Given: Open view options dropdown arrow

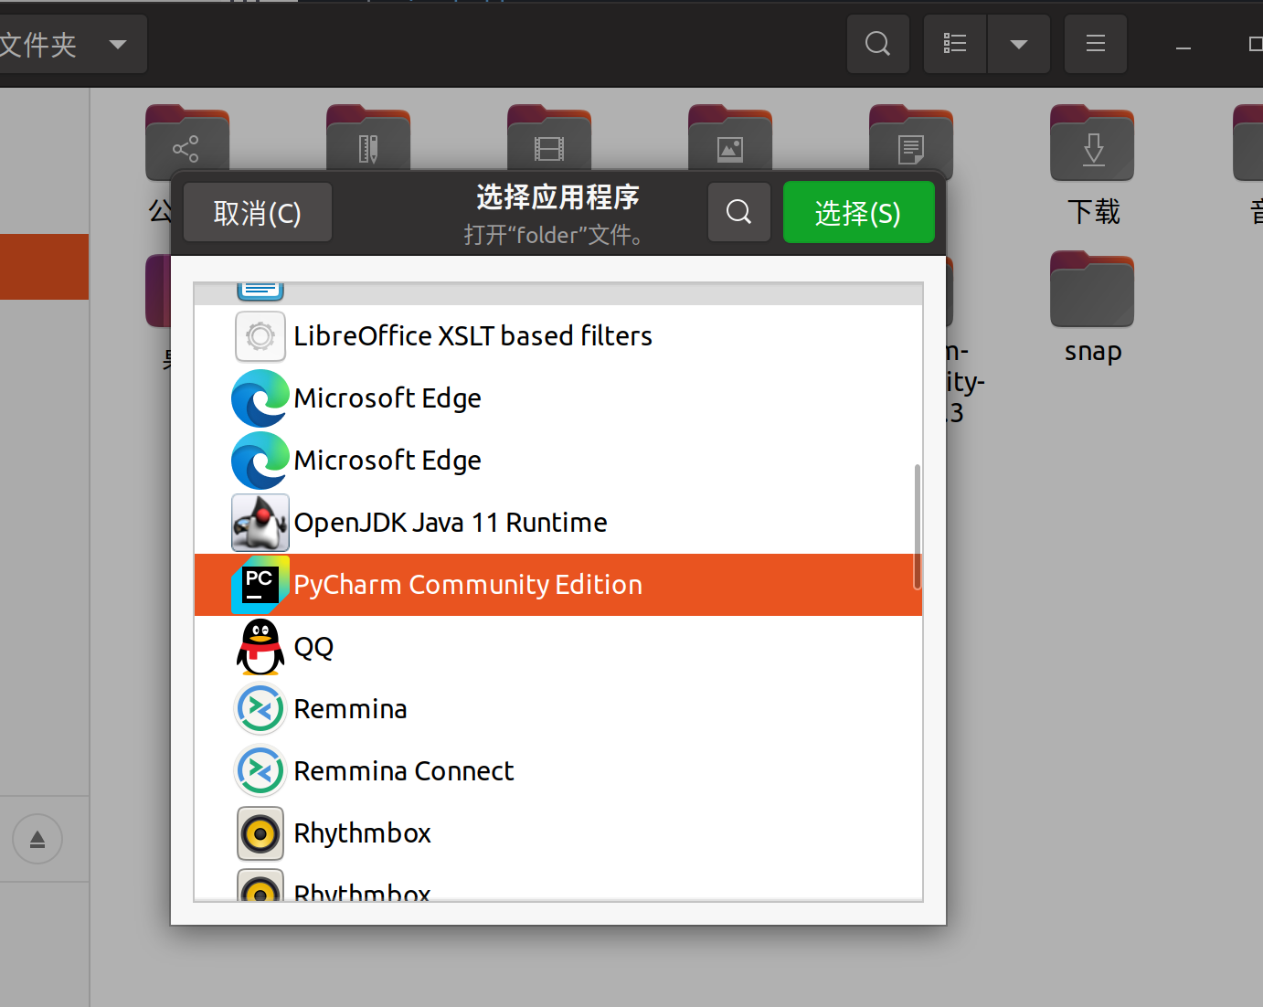Looking at the screenshot, I should tap(1019, 44).
